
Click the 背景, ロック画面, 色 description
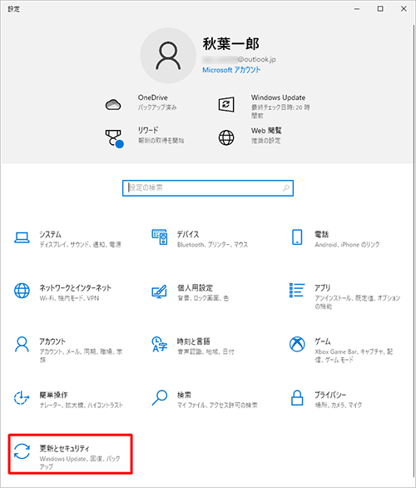203,298
